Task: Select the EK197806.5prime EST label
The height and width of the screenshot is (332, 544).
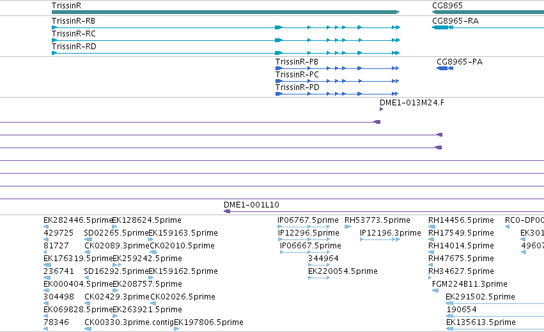Action: pyautogui.click(x=208, y=322)
